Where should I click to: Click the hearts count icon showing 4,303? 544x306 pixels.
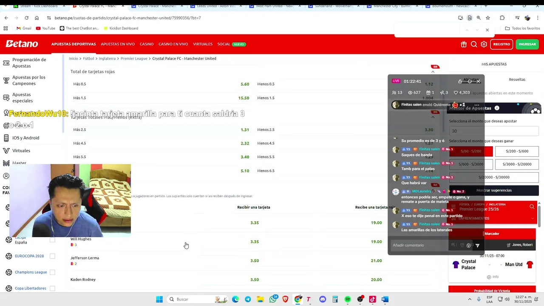click(456, 93)
